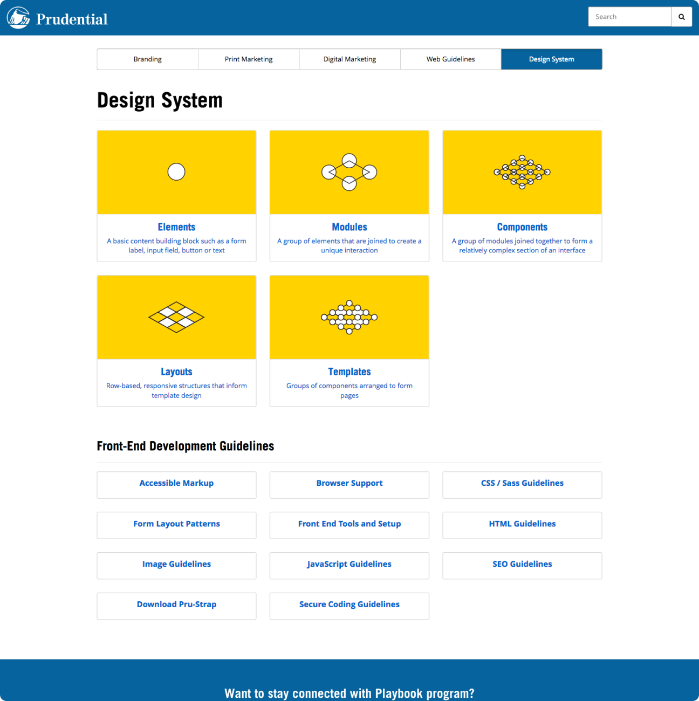Open Accessible Markup guidelines

[176, 485]
